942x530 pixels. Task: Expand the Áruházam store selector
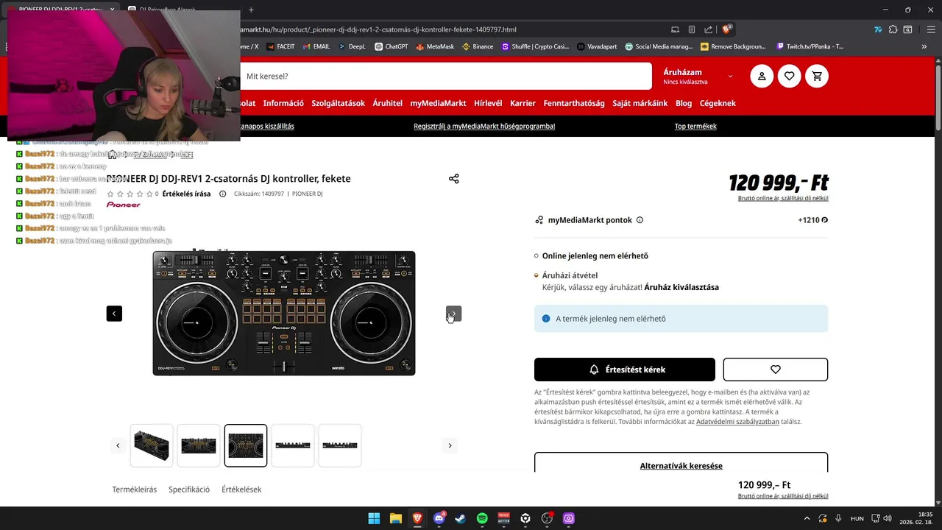(x=698, y=76)
